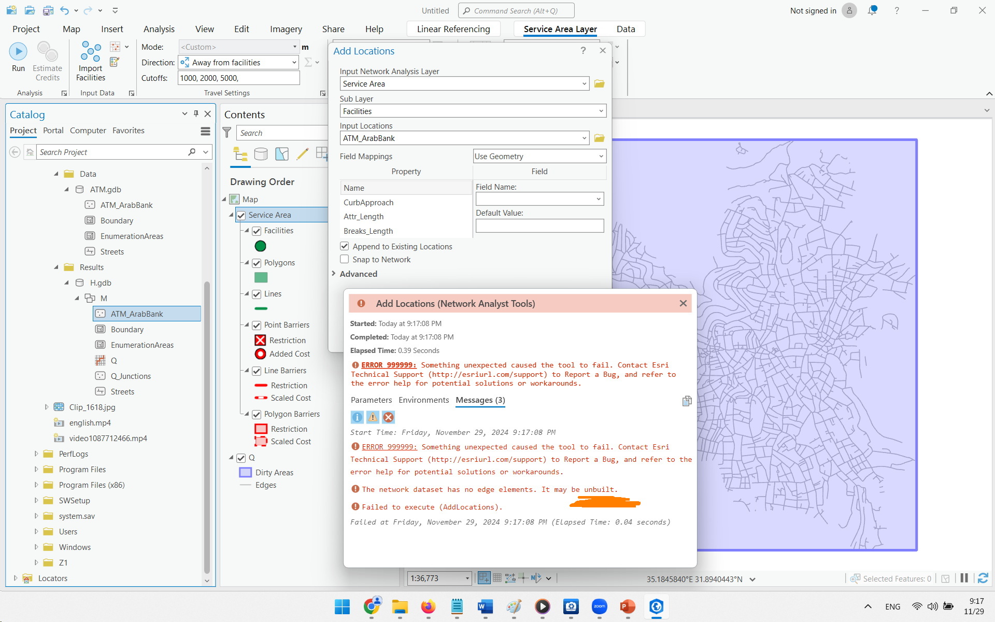Copy messages using the clipboard icon
995x622 pixels.
pyautogui.click(x=686, y=401)
